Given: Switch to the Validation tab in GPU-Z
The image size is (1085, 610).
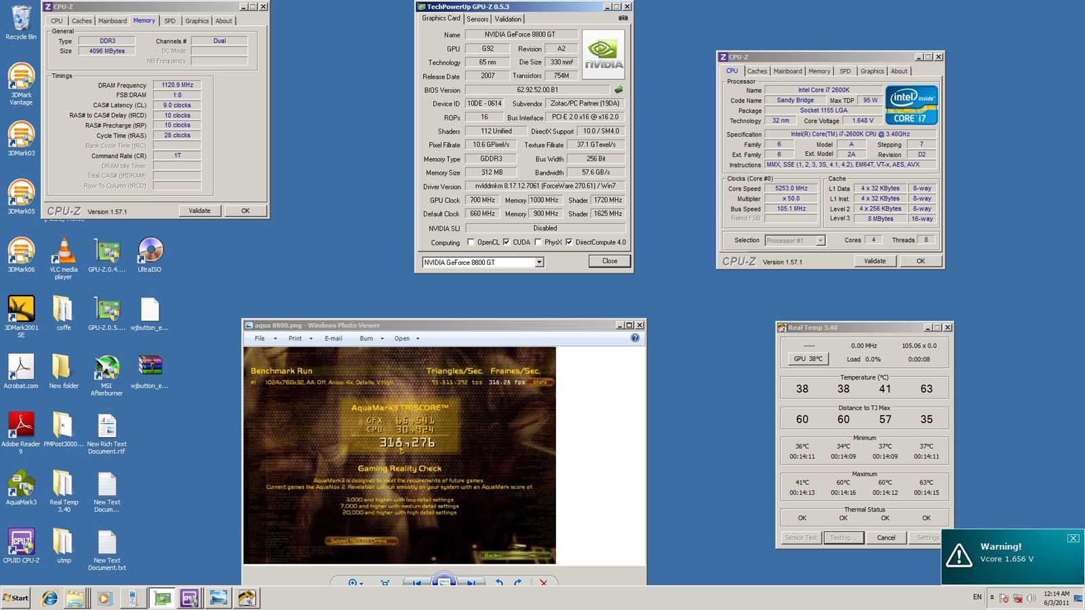Looking at the screenshot, I should pyautogui.click(x=508, y=19).
